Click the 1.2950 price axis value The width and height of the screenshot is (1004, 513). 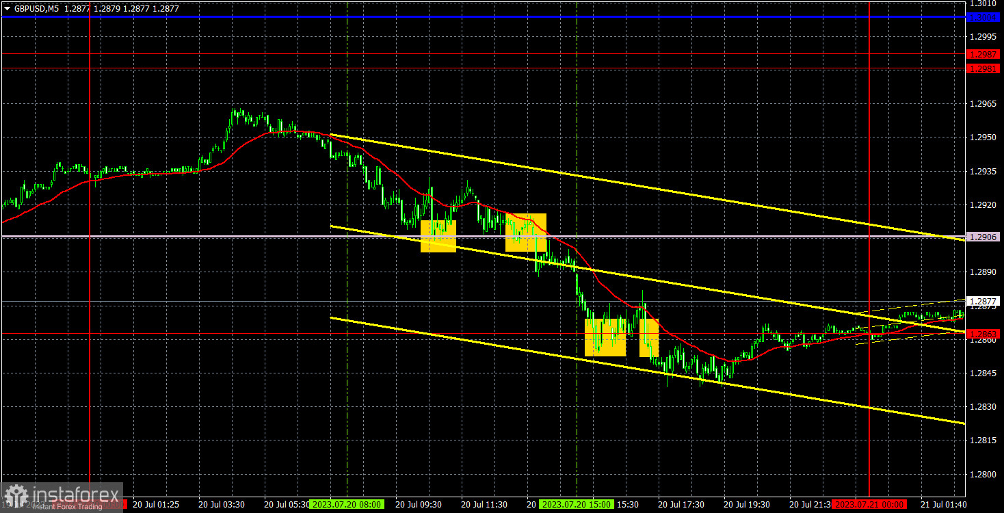pos(984,137)
